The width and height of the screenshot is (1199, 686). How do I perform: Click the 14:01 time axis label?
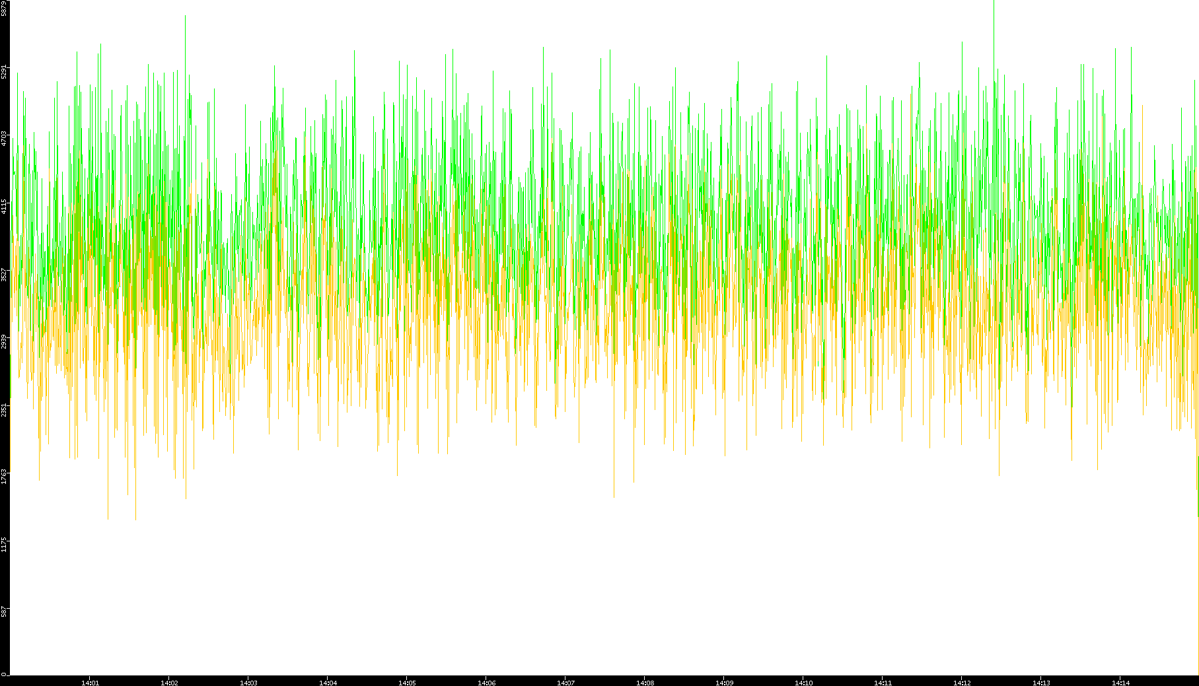(x=90, y=682)
